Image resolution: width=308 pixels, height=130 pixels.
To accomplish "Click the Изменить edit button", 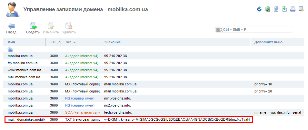I will tap(51, 28).
